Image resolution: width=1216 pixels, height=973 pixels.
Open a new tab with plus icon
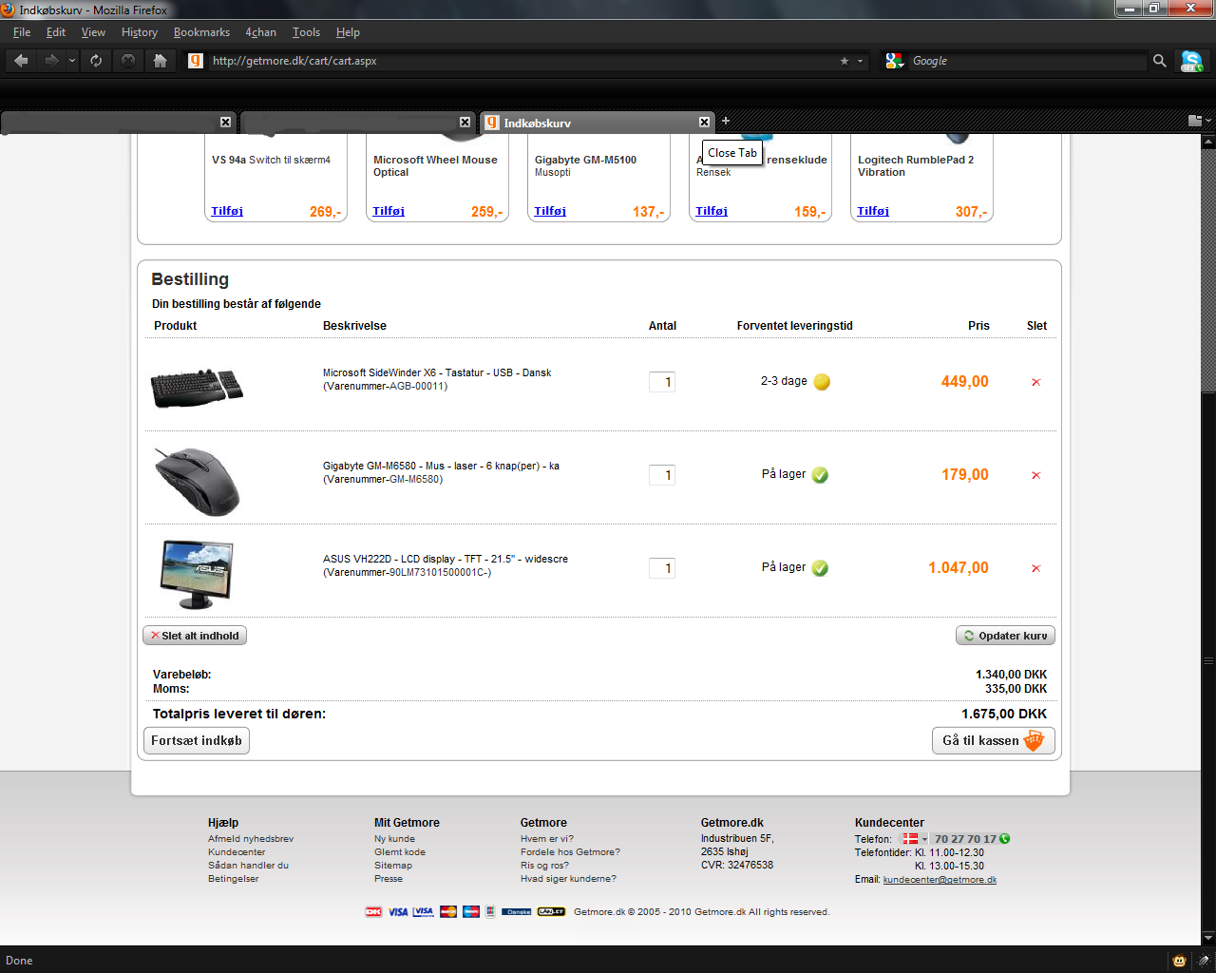tap(726, 121)
